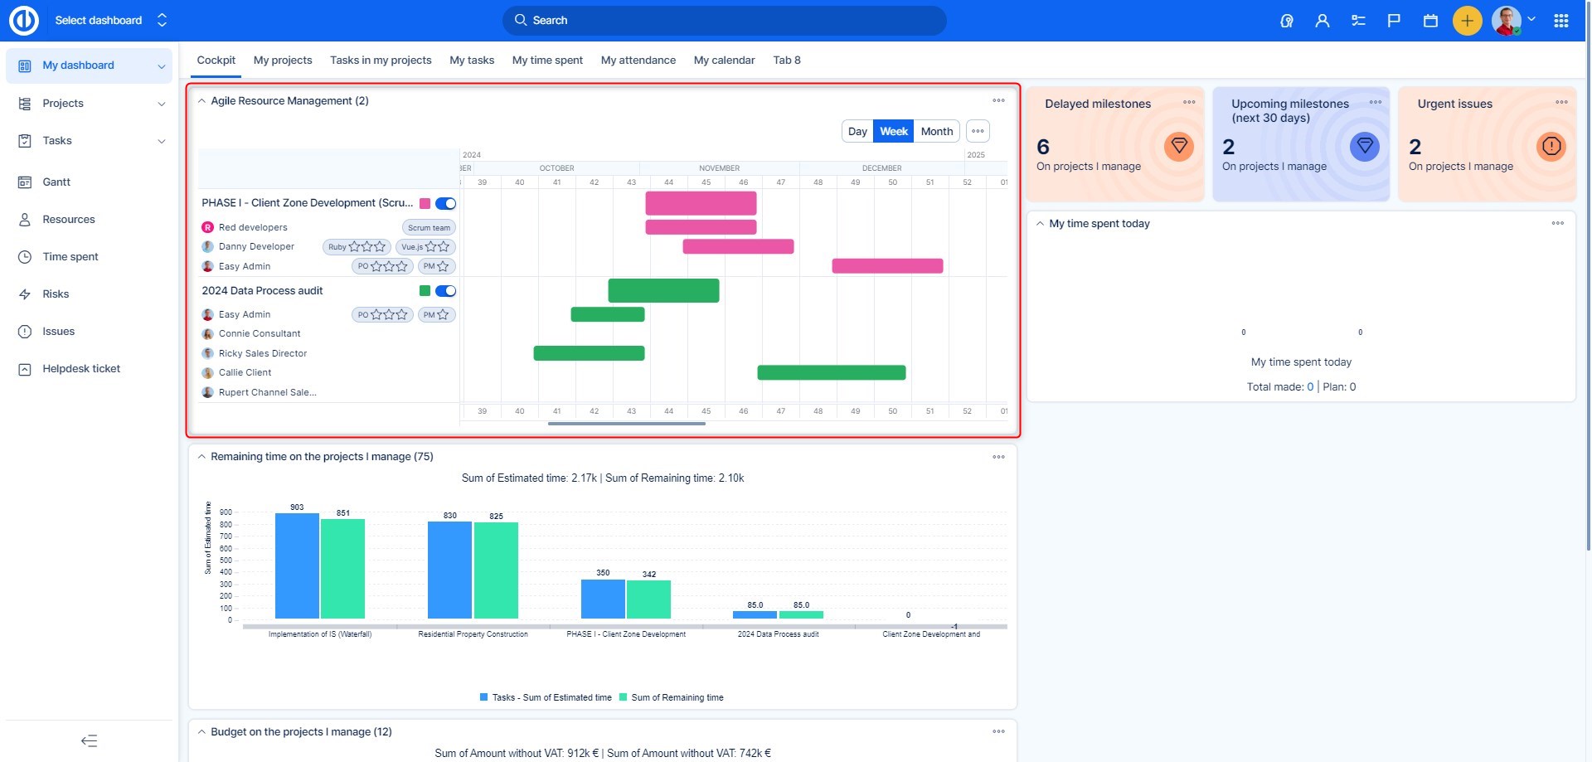Open Gantt from the sidebar
Viewport: 1592px width, 762px height.
pyautogui.click(x=56, y=182)
